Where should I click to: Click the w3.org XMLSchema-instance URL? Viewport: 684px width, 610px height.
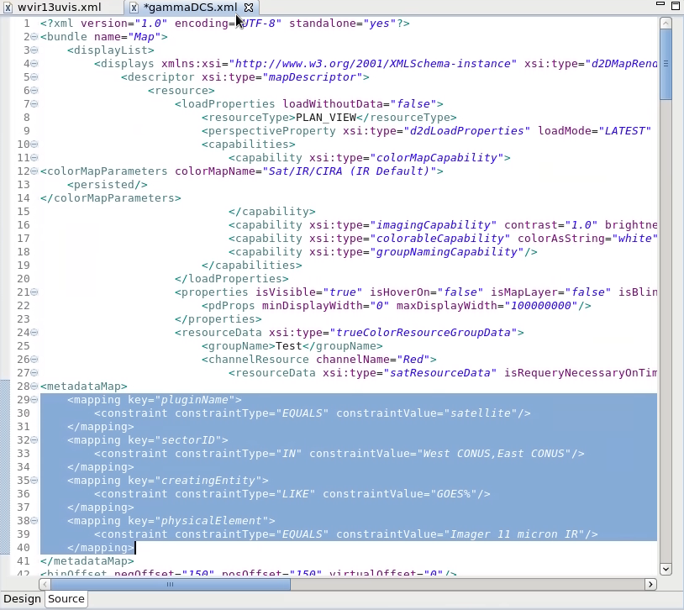tap(373, 64)
